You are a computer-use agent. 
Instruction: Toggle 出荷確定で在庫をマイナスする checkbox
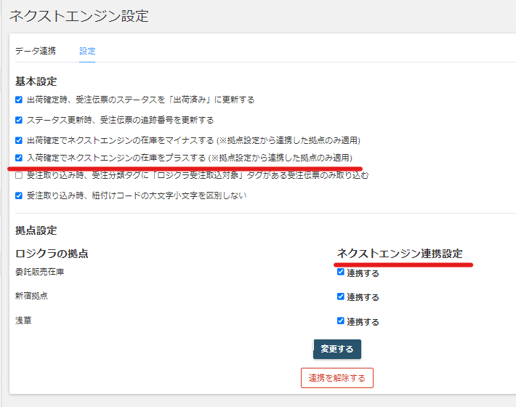pyautogui.click(x=19, y=140)
